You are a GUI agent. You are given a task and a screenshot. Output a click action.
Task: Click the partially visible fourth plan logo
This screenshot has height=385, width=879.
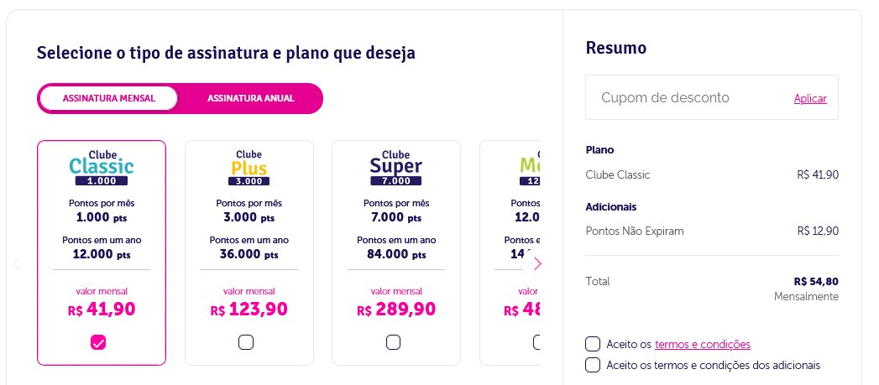point(530,168)
